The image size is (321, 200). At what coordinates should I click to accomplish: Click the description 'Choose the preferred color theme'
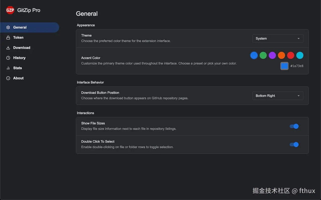tap(126, 41)
